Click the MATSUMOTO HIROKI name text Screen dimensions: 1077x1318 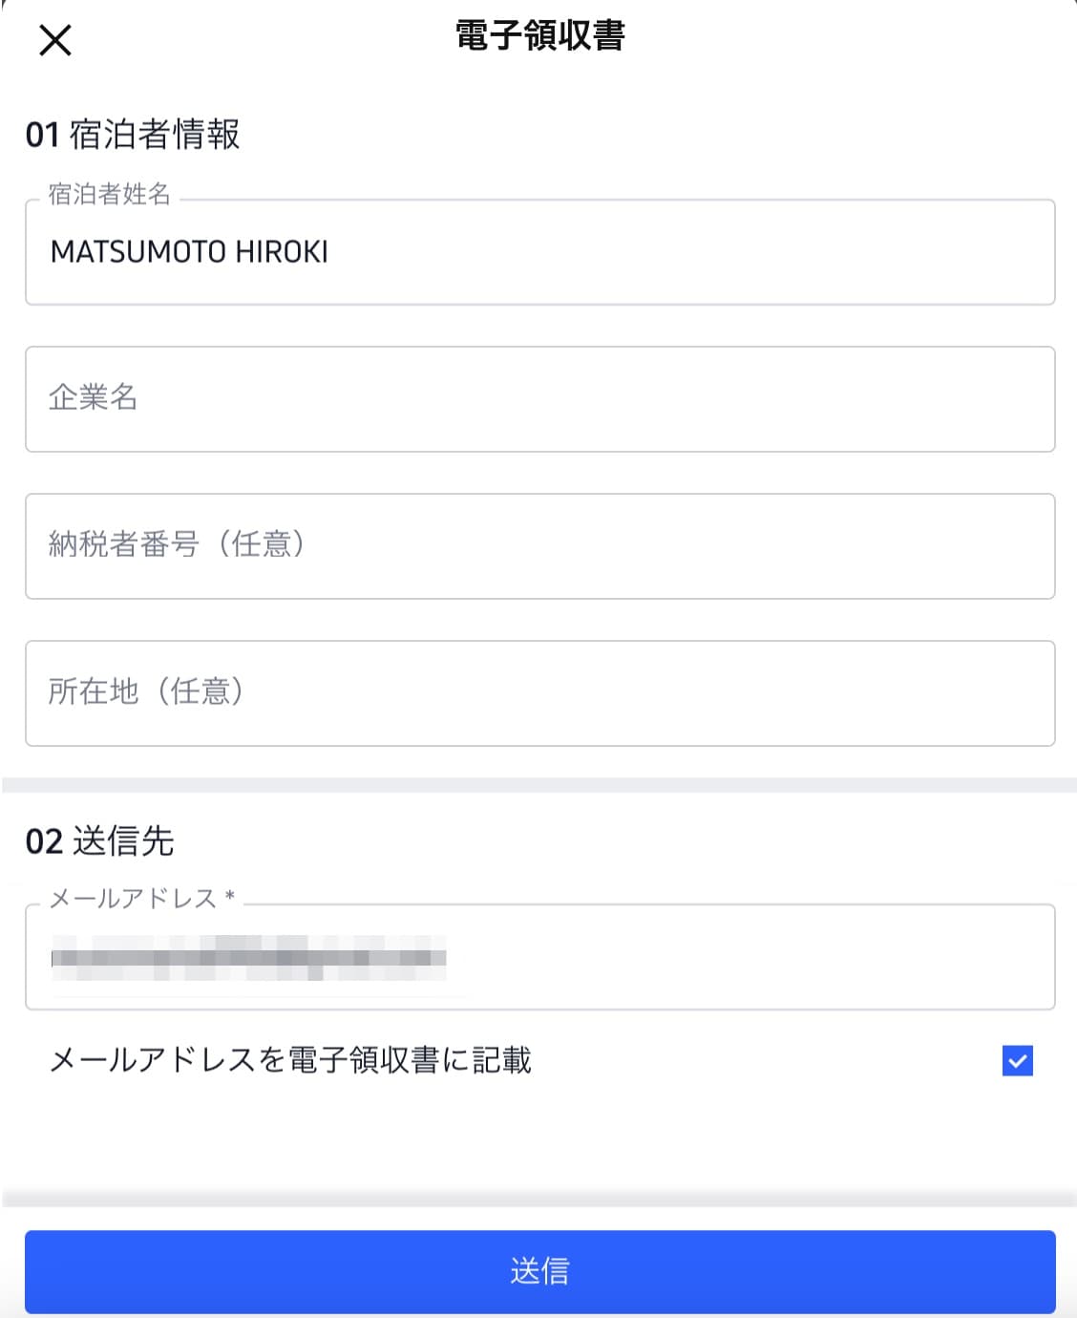[189, 252]
